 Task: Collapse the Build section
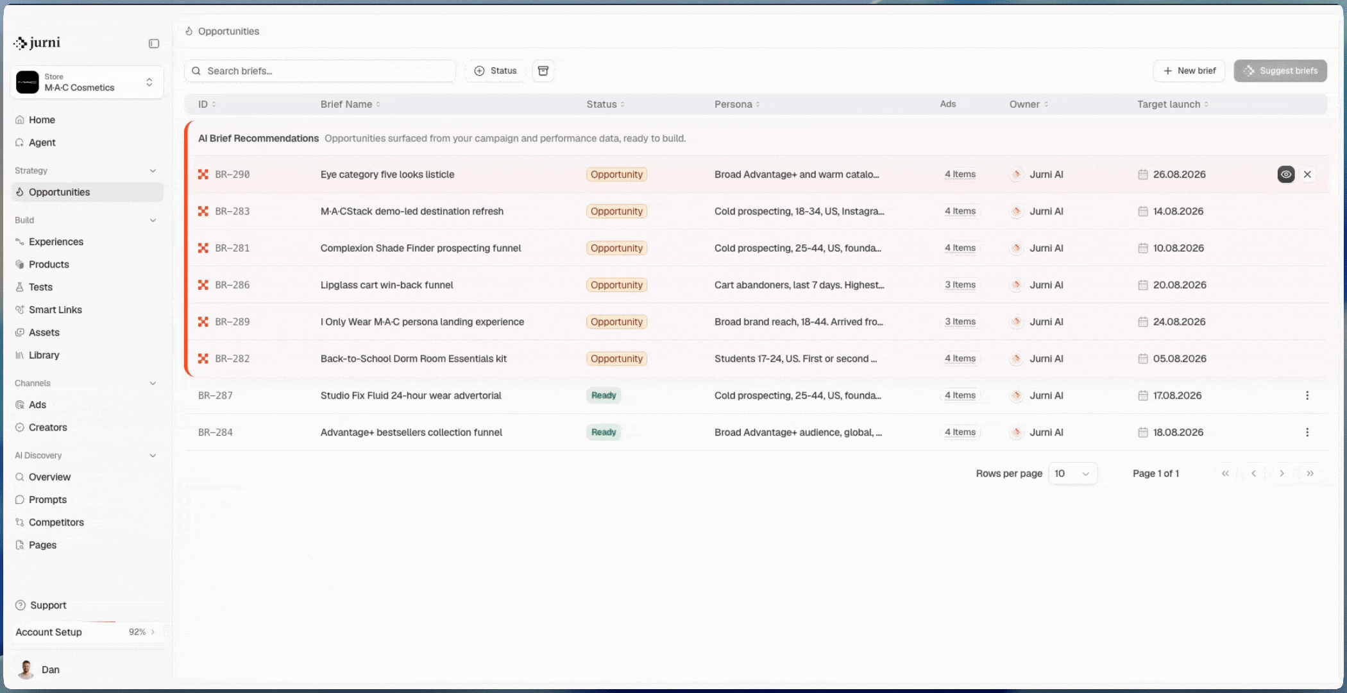[x=153, y=221]
